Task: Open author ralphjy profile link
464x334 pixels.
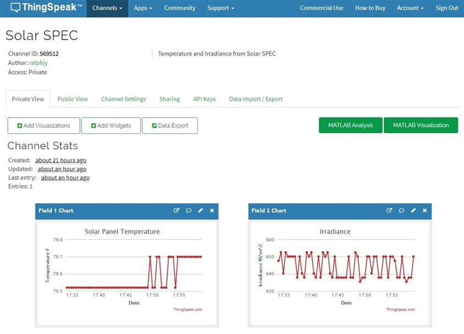Action: [x=38, y=63]
